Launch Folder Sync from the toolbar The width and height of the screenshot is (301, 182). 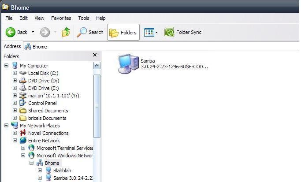[x=183, y=32]
